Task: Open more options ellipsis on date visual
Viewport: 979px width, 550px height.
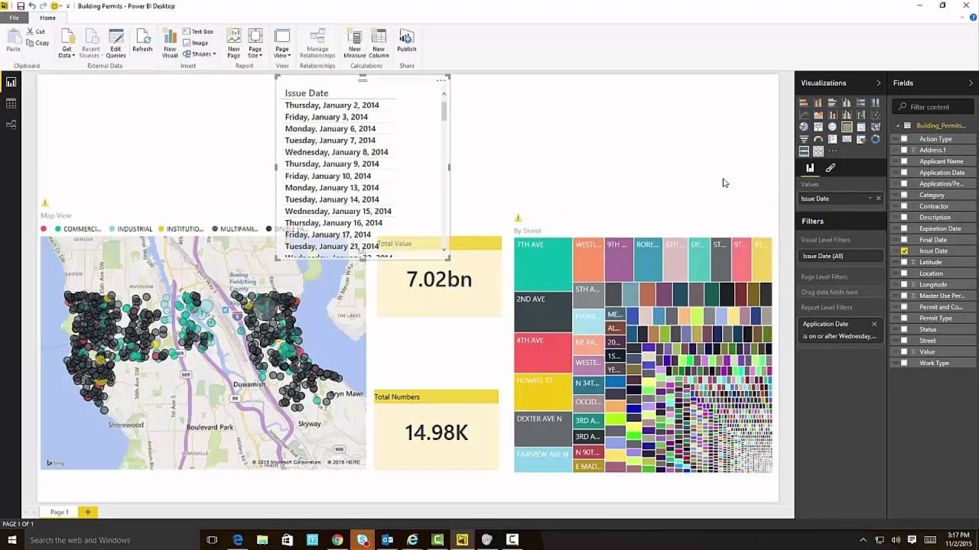Action: [x=441, y=80]
